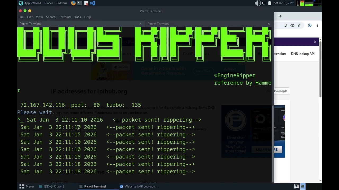This screenshot has height=190, width=339.
Task: Dismiss the purple banner in browser page
Action: point(315,42)
